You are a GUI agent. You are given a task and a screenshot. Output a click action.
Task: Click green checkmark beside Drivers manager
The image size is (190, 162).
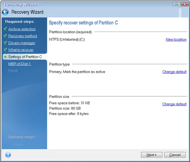click(5, 43)
